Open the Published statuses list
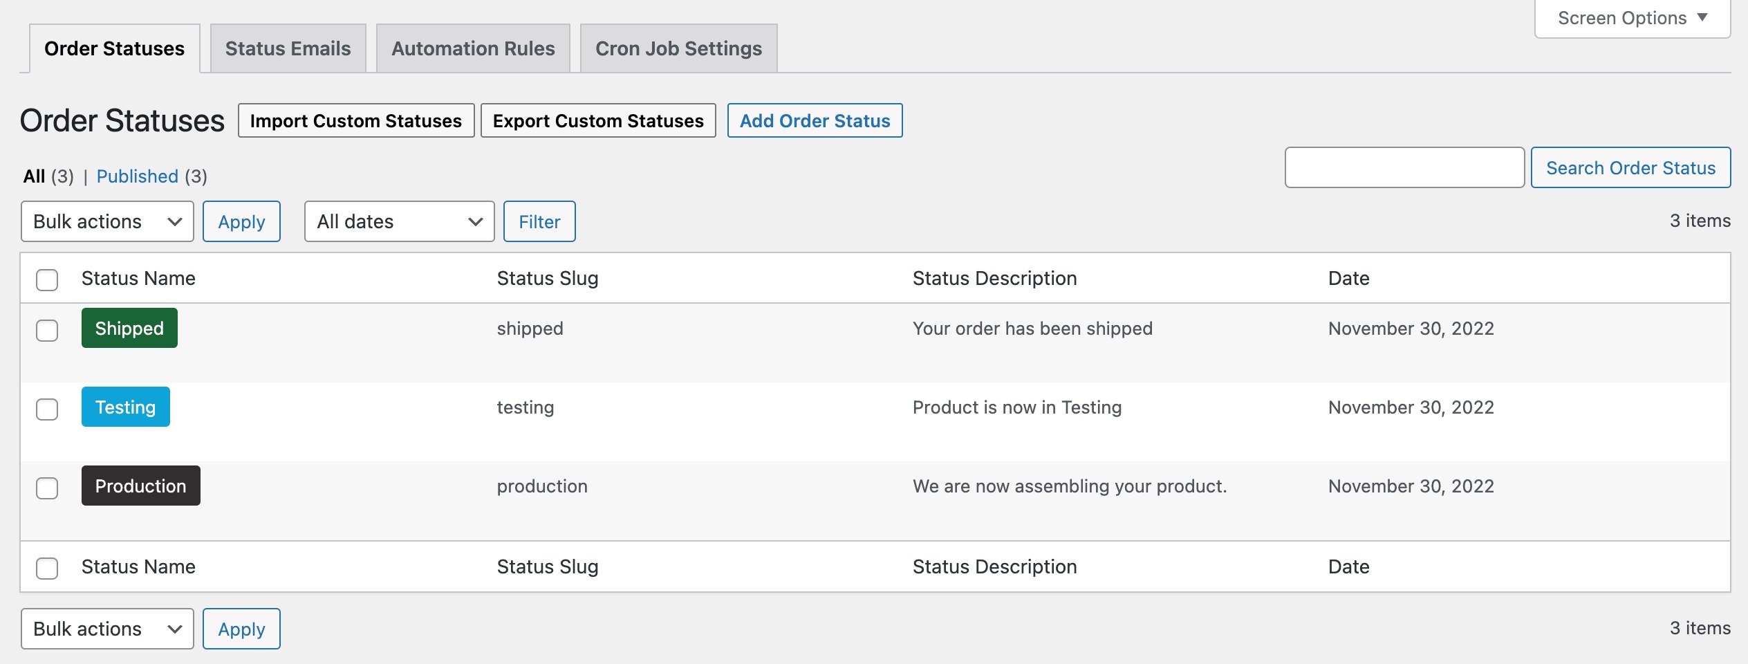1748x664 pixels. (138, 176)
